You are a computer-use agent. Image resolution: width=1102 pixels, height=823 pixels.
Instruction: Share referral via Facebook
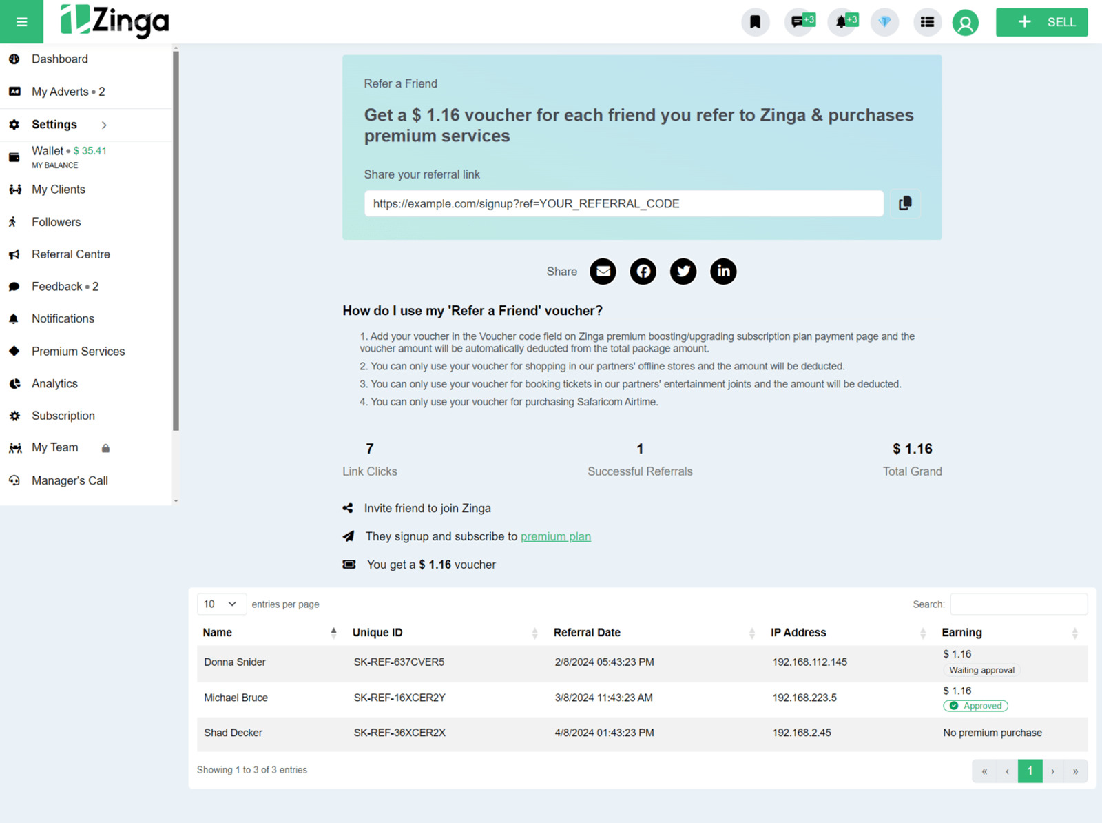pyautogui.click(x=643, y=271)
